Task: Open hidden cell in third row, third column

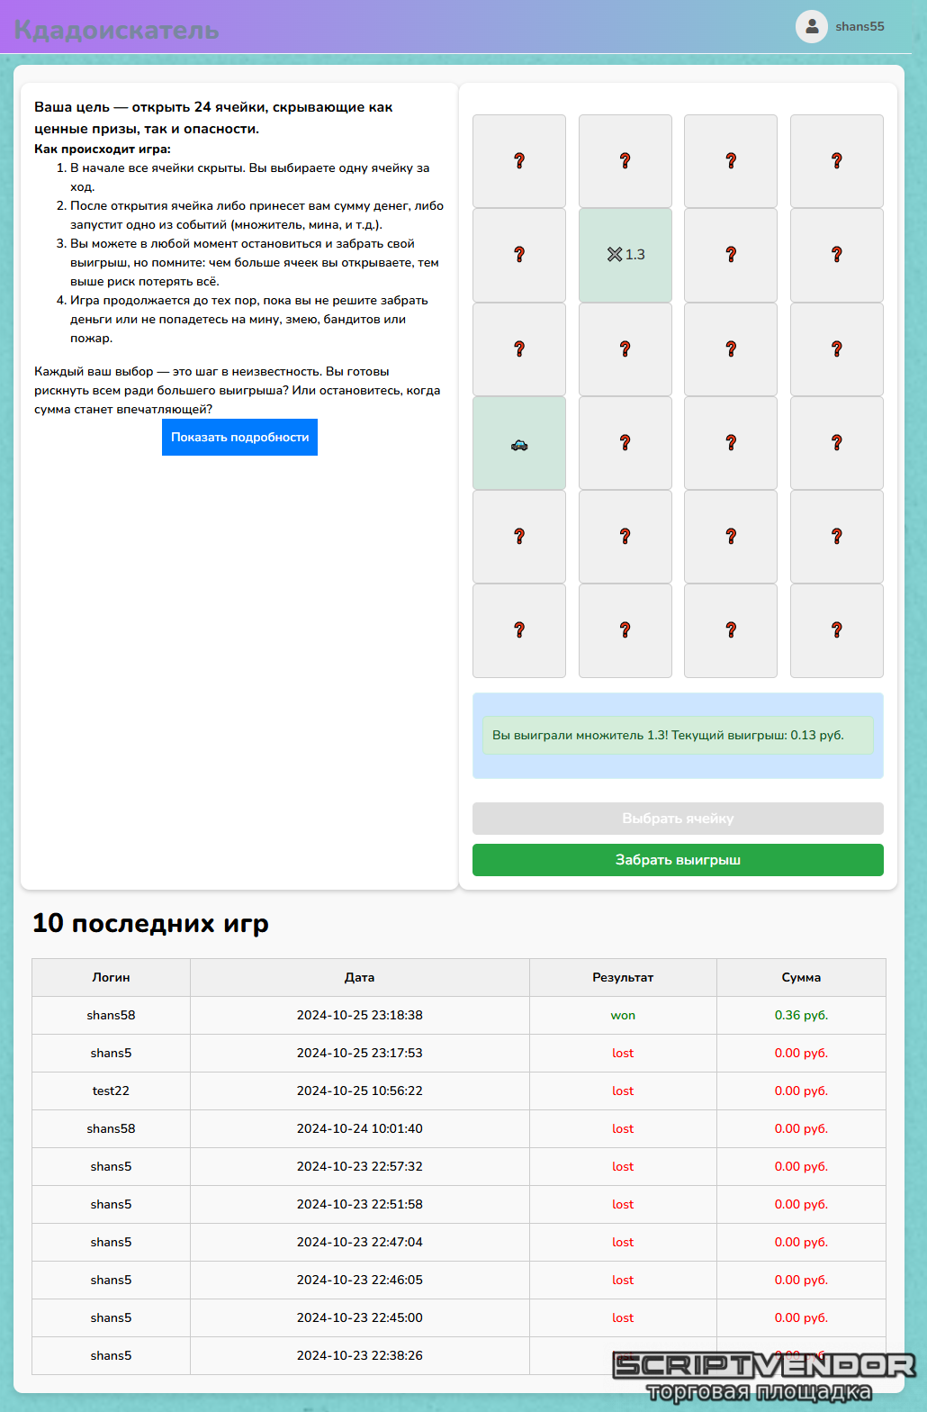Action: click(x=731, y=349)
